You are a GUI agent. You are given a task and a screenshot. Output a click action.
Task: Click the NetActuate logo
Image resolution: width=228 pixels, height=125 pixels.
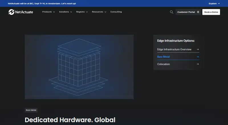coord(21,12)
